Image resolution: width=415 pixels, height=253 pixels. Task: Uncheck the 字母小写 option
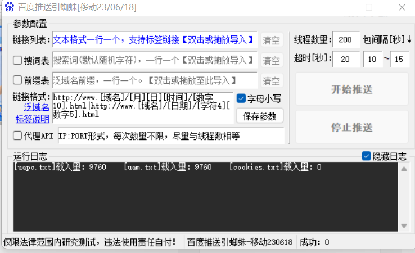point(241,98)
